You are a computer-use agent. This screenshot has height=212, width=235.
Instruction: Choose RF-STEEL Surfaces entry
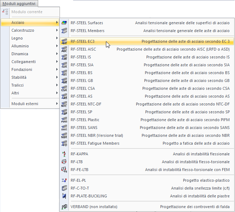(x=147, y=23)
